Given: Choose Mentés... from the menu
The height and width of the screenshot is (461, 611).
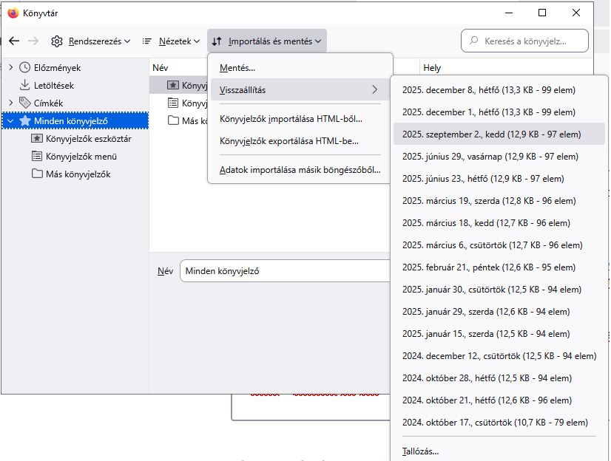Looking at the screenshot, I should [237, 68].
